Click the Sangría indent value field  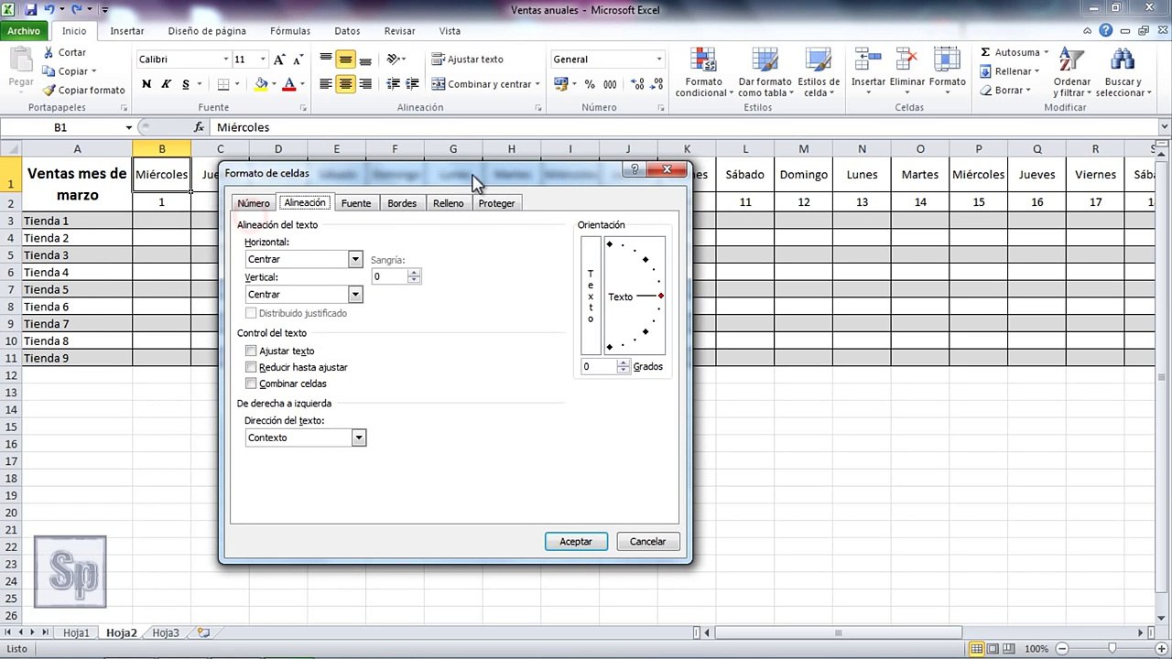(x=389, y=276)
